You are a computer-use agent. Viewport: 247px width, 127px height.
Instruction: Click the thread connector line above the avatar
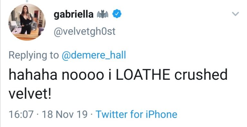(x=27, y=1)
